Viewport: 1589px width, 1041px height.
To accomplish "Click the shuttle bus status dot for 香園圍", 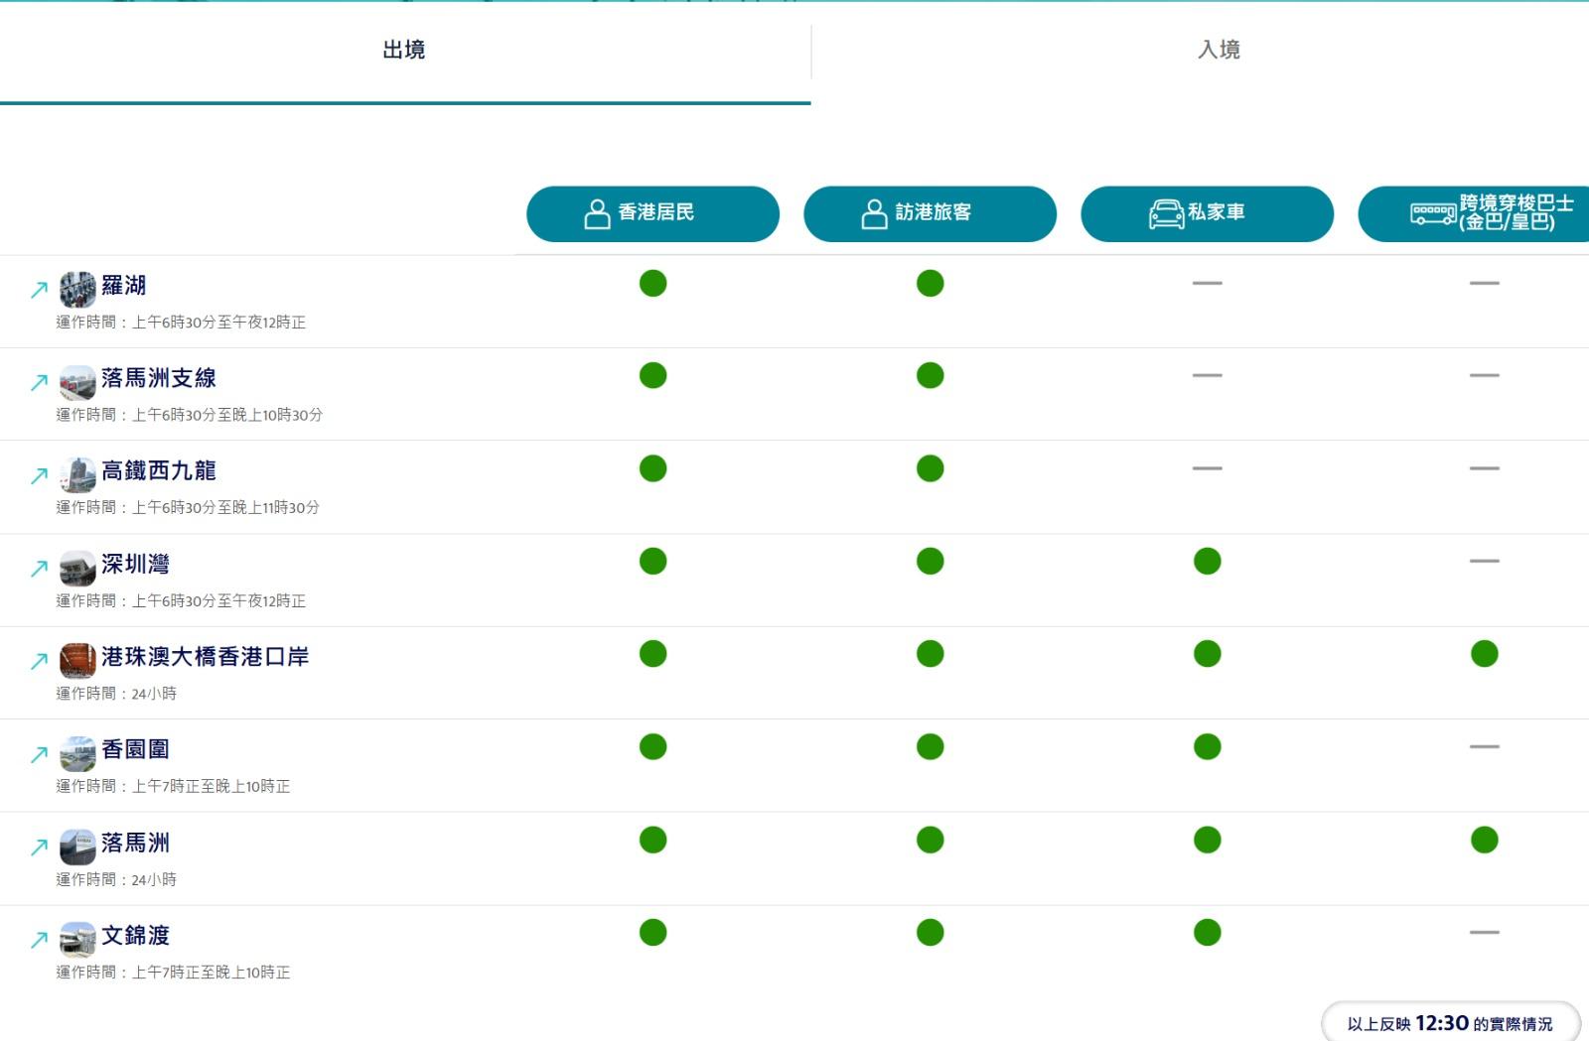I will point(1484,747).
